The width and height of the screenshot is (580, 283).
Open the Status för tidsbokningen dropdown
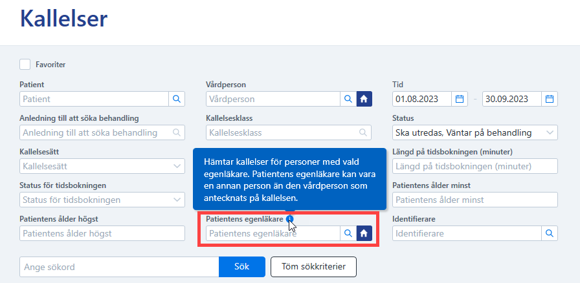(102, 200)
